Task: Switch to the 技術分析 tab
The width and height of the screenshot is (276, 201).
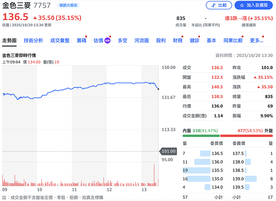Action: click(x=33, y=40)
